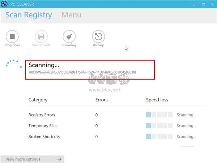The height and width of the screenshot is (163, 217).
Task: Click the Scanning... status for Registry Errors
Action: point(186,115)
